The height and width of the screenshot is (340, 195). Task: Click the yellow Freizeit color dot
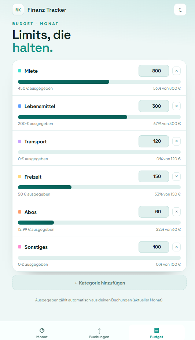point(19,176)
